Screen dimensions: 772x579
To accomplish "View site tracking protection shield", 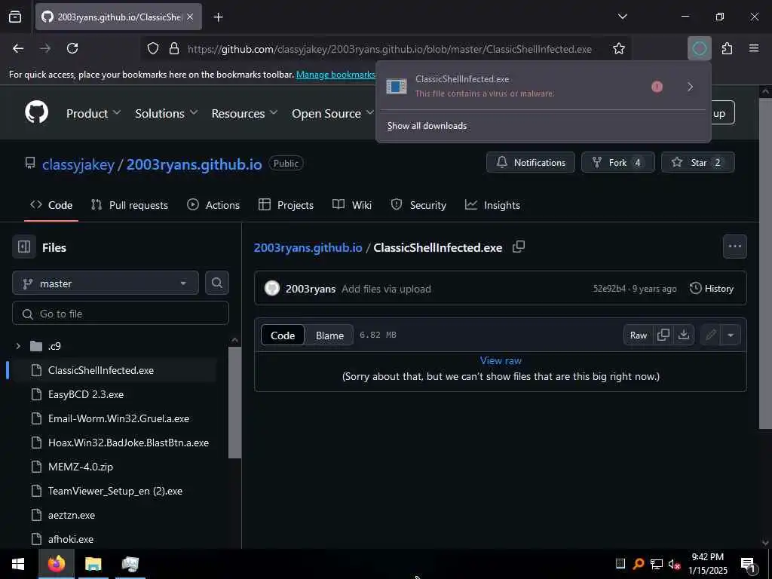I will point(153,48).
